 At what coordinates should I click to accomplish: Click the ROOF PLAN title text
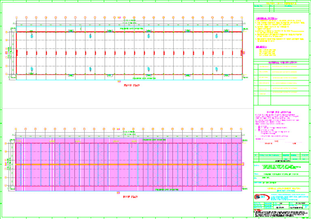(x=130, y=197)
